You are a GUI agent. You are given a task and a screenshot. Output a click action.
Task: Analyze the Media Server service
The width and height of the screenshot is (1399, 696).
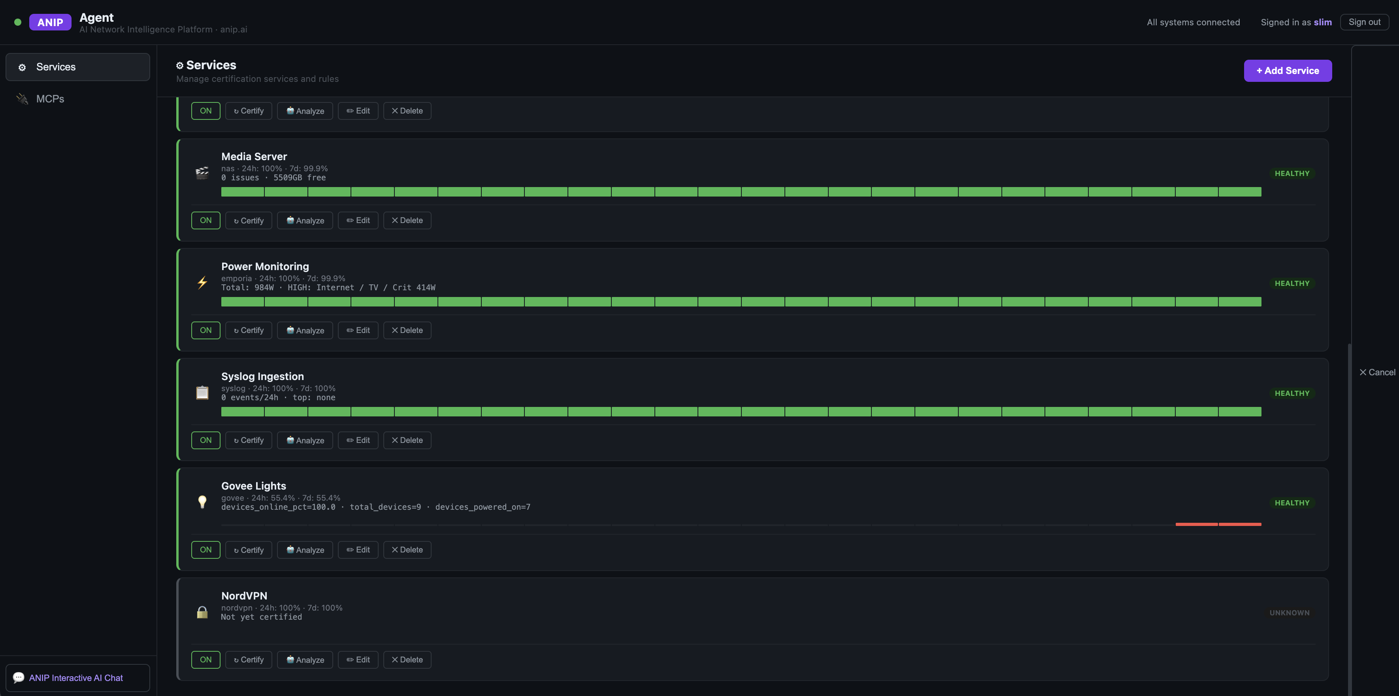click(305, 221)
